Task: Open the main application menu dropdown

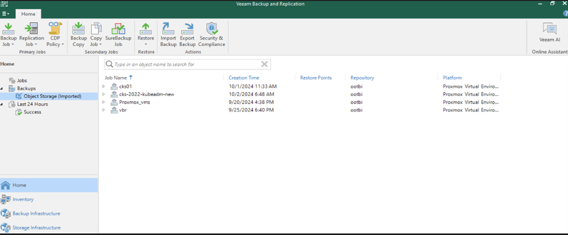Action: [6, 14]
